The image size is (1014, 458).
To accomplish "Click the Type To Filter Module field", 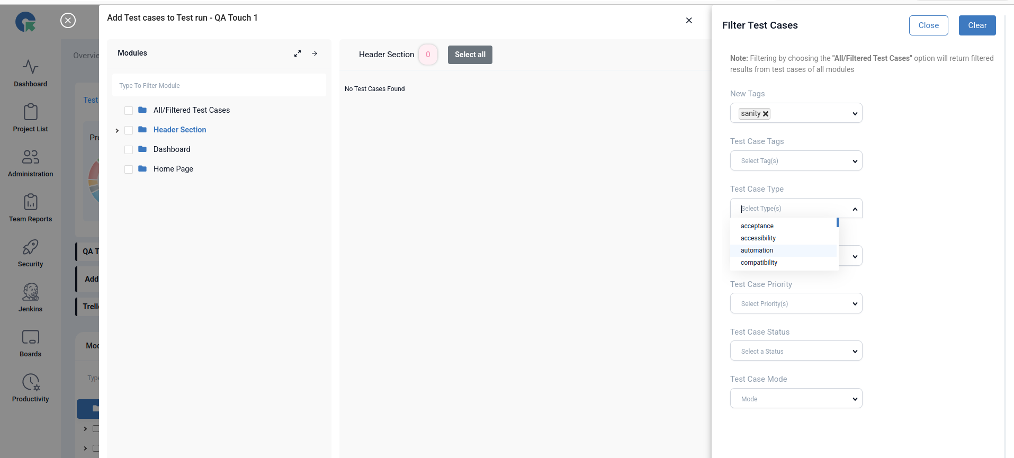I will pyautogui.click(x=219, y=86).
